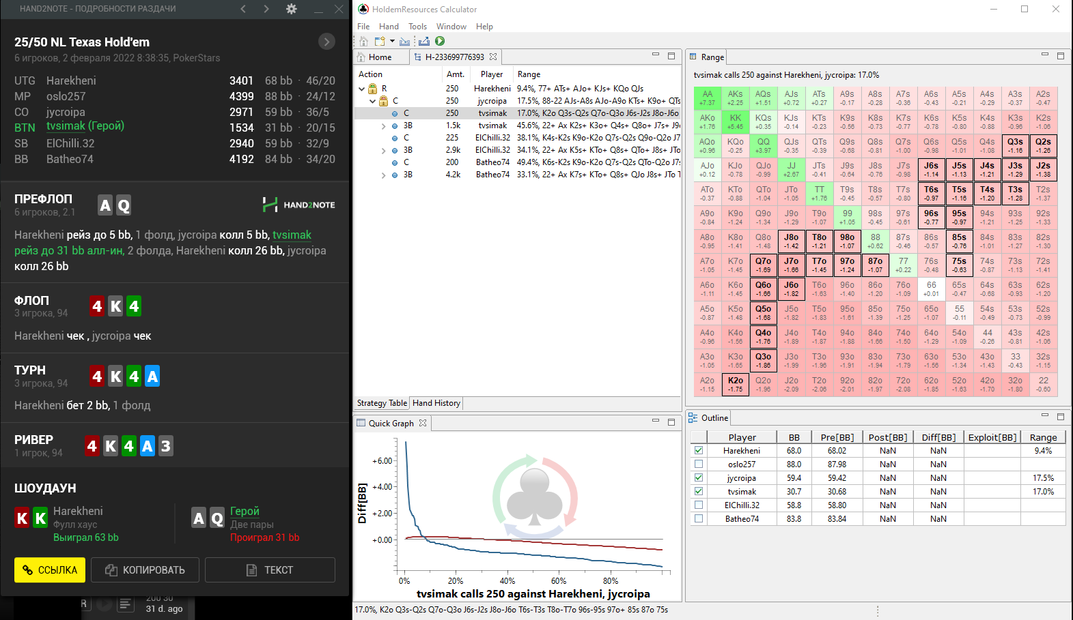
Task: Toggle the oslo257 checkbox in Outline
Action: [x=698, y=464]
